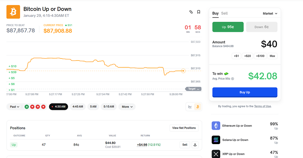Open the Market order type dropdown
Screen dimensions: 303x158
pos(270,14)
